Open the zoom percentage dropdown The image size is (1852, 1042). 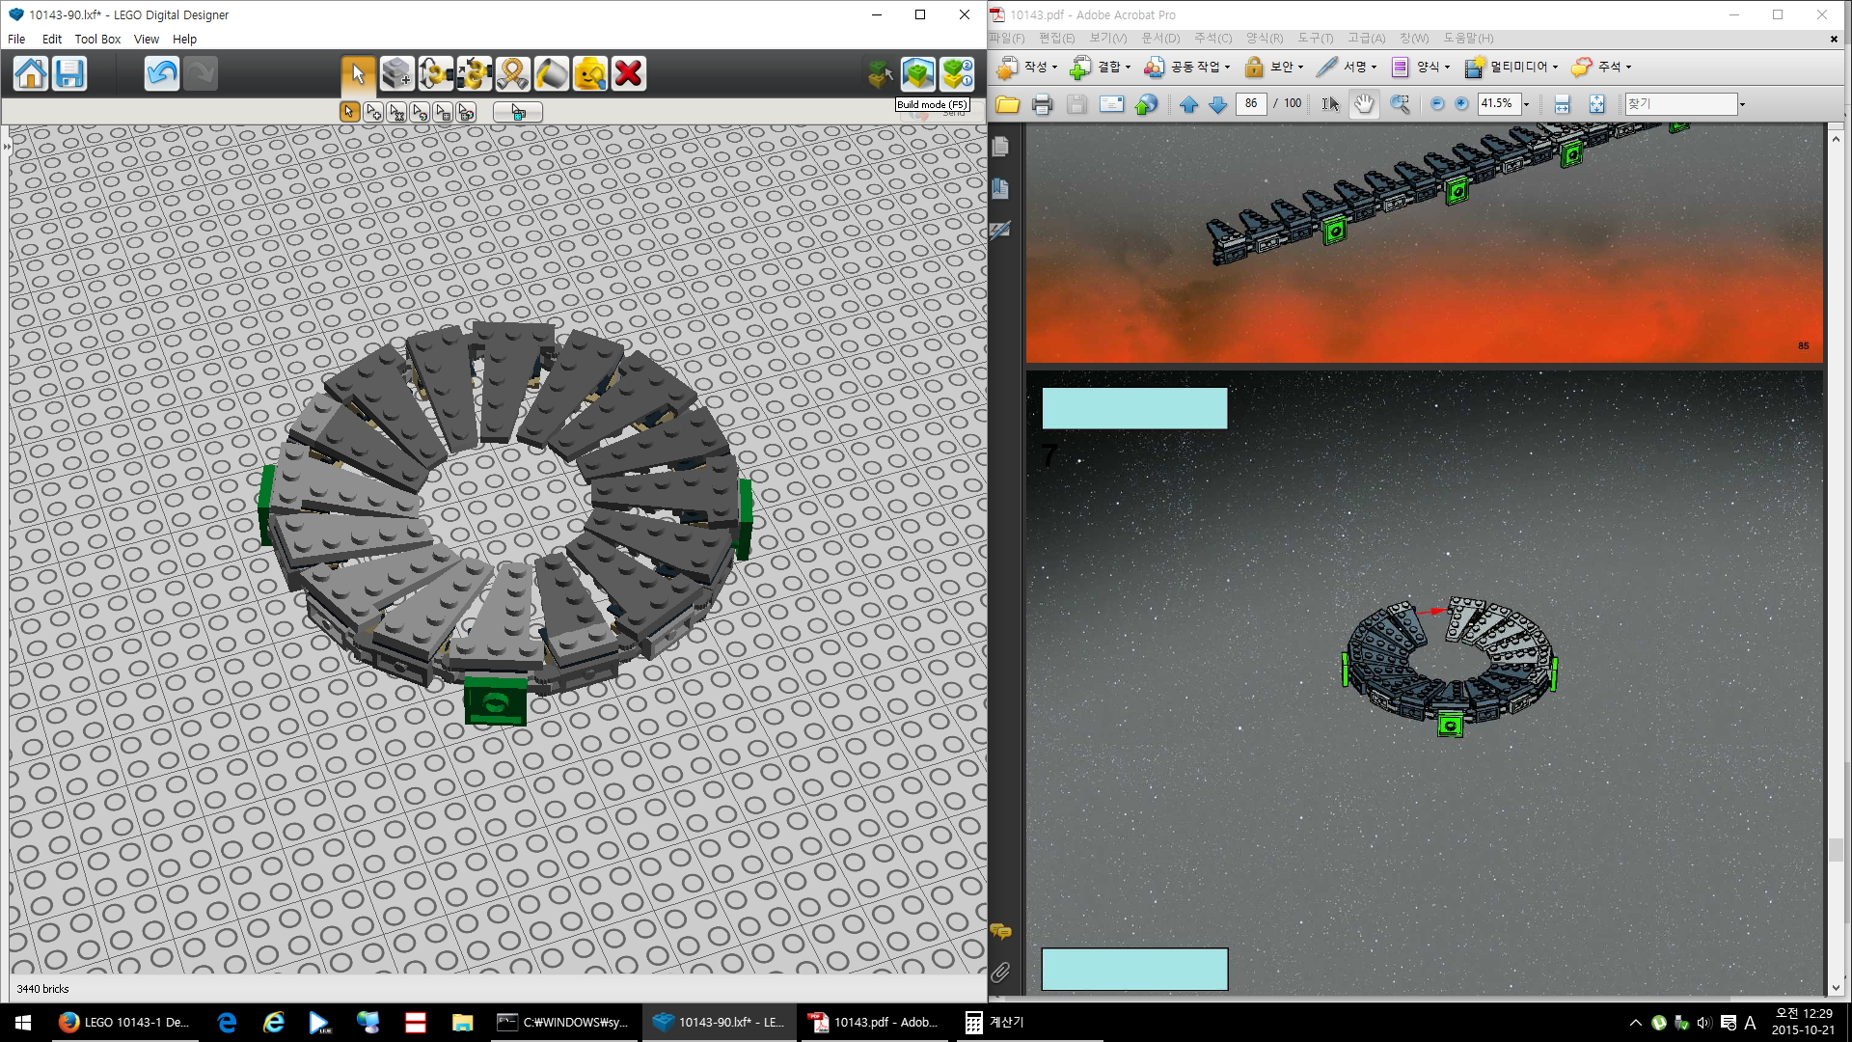click(x=1526, y=104)
